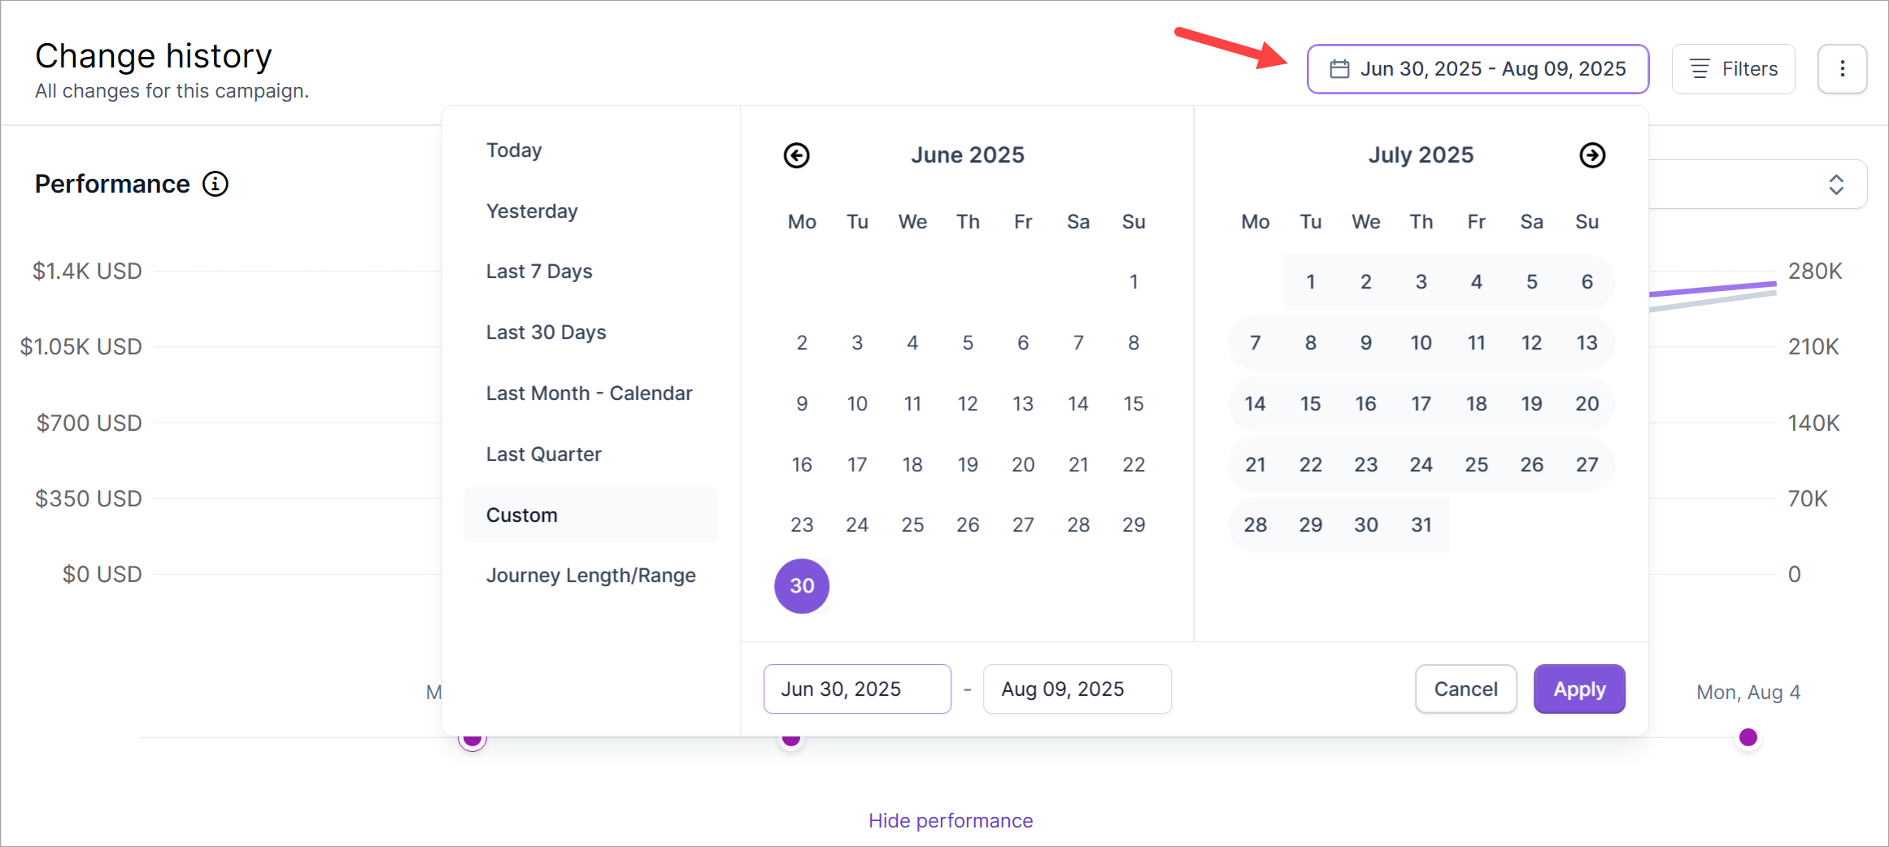1889x847 pixels.
Task: Click the Mon, Aug 4 timeline marker dot
Action: point(1748,737)
